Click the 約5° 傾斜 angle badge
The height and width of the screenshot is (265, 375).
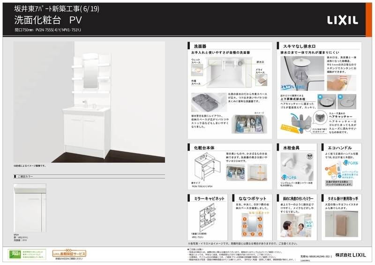[x=309, y=224]
